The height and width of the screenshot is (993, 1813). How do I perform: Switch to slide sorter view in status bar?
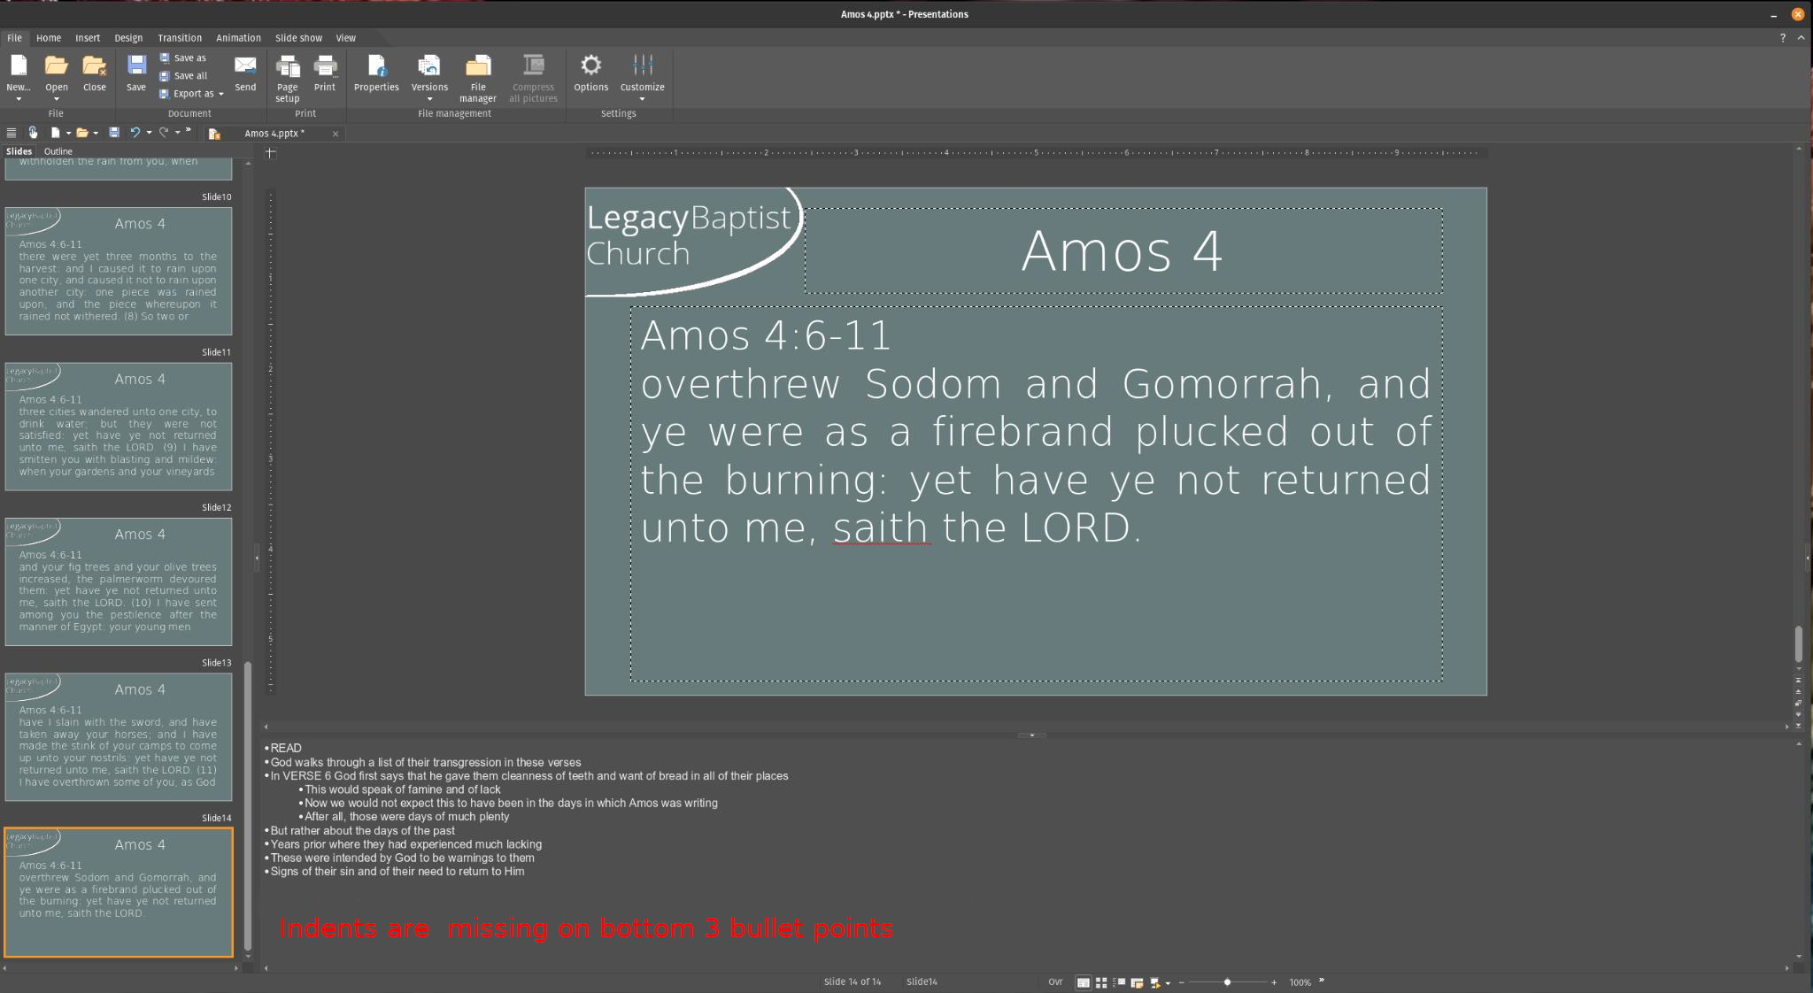coord(1101,982)
